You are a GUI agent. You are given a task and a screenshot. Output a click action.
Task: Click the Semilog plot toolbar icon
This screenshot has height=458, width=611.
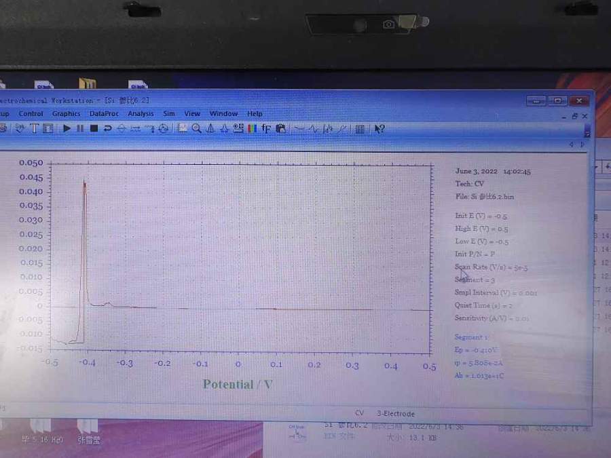click(341, 128)
